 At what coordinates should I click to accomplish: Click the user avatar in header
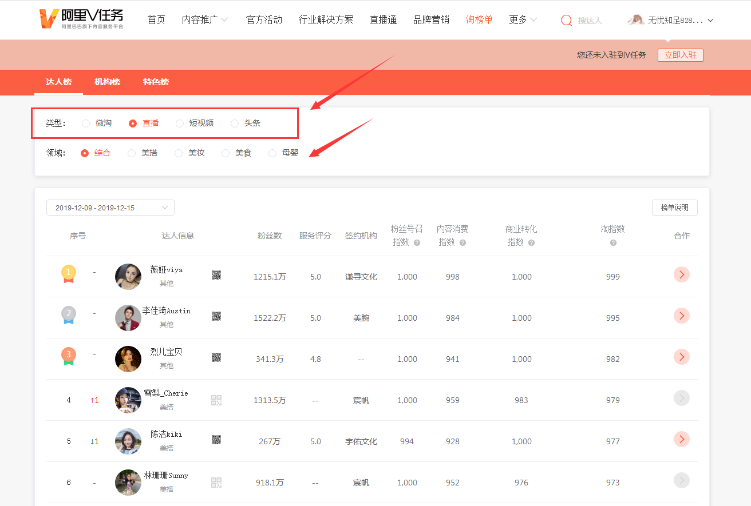[x=635, y=20]
